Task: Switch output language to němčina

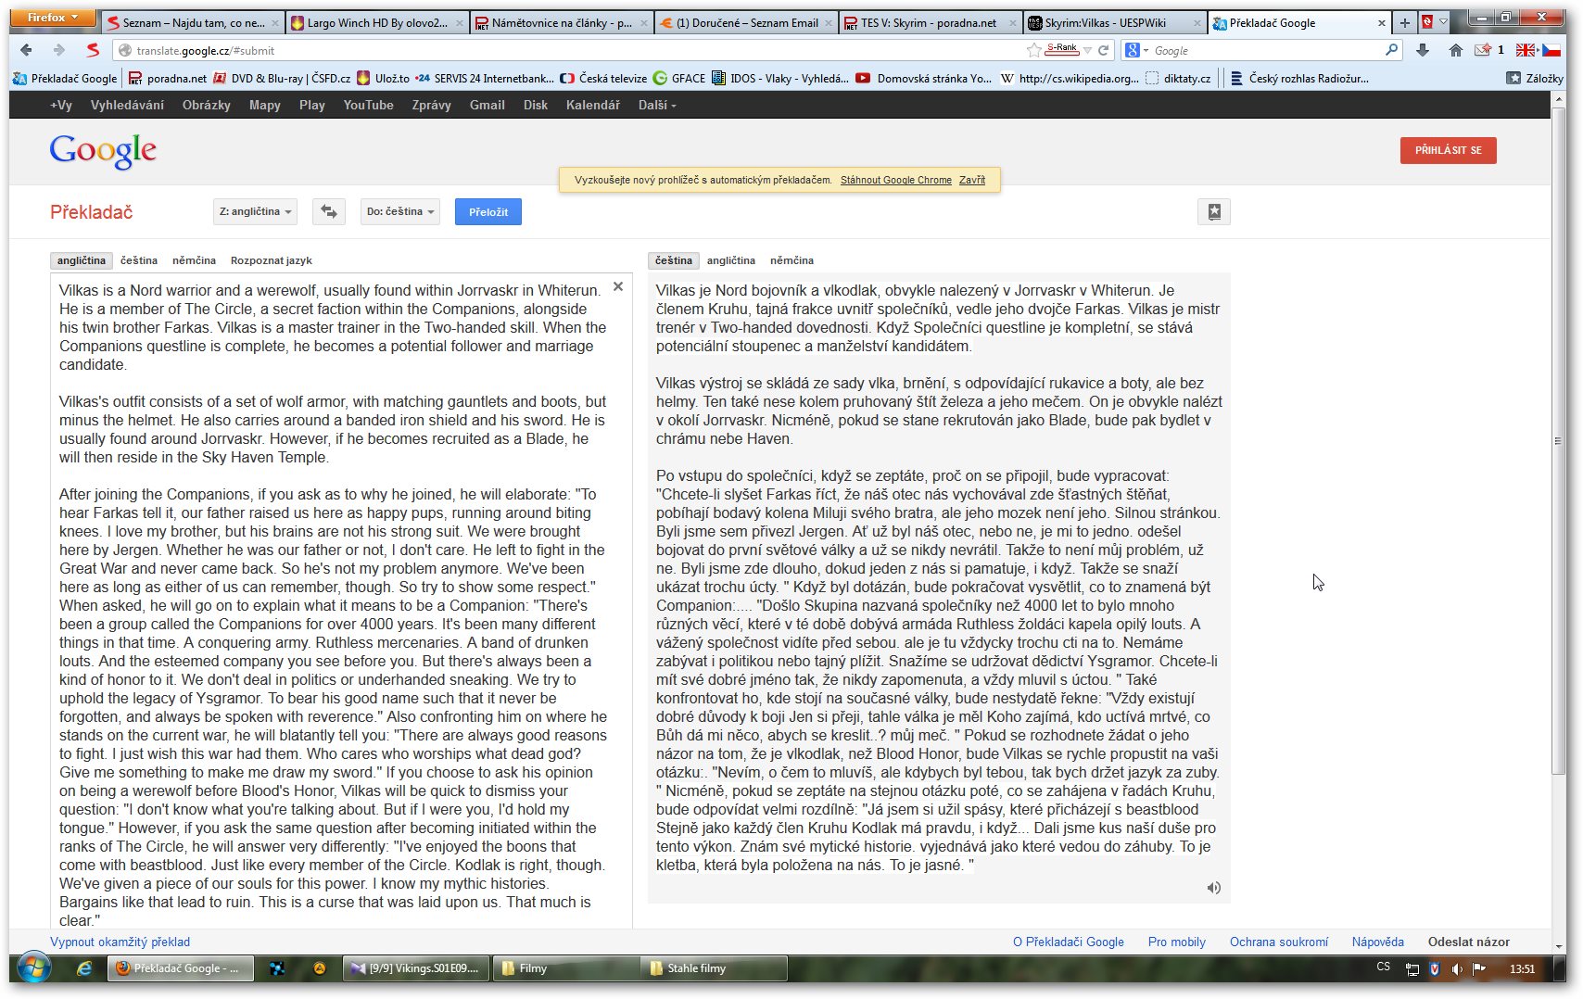Action: tap(791, 260)
